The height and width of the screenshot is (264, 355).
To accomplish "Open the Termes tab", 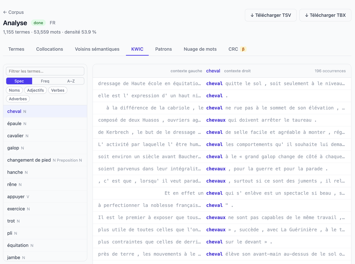I will pyautogui.click(x=16, y=49).
